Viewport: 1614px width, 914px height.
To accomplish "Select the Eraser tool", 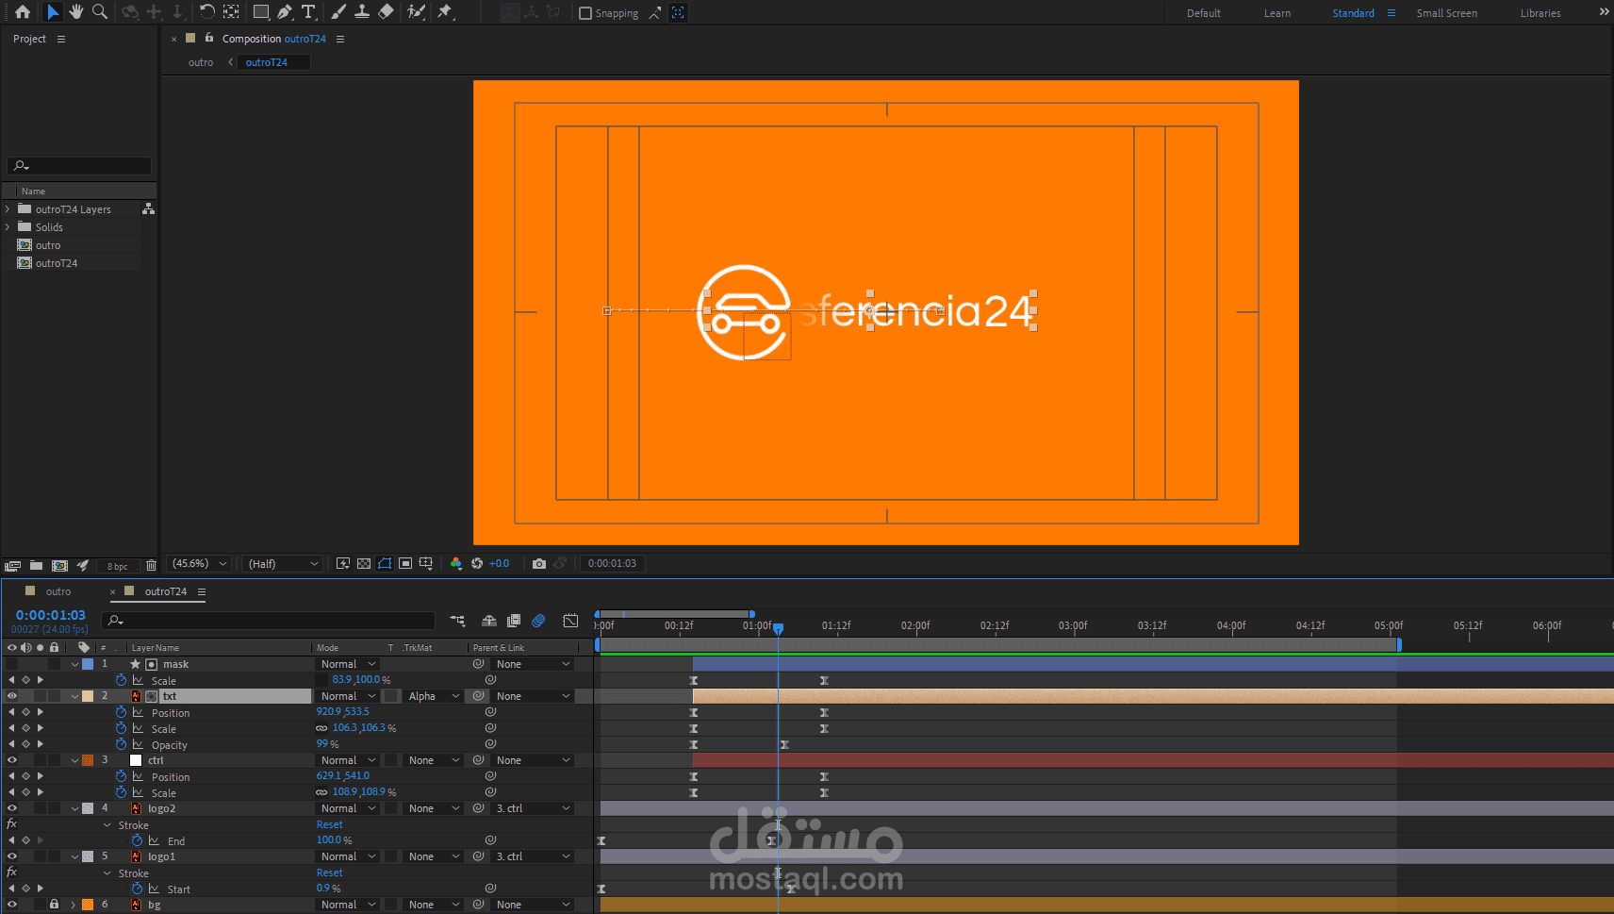I will (386, 12).
